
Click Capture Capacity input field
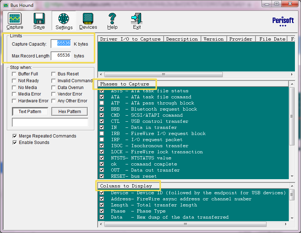coord(61,44)
